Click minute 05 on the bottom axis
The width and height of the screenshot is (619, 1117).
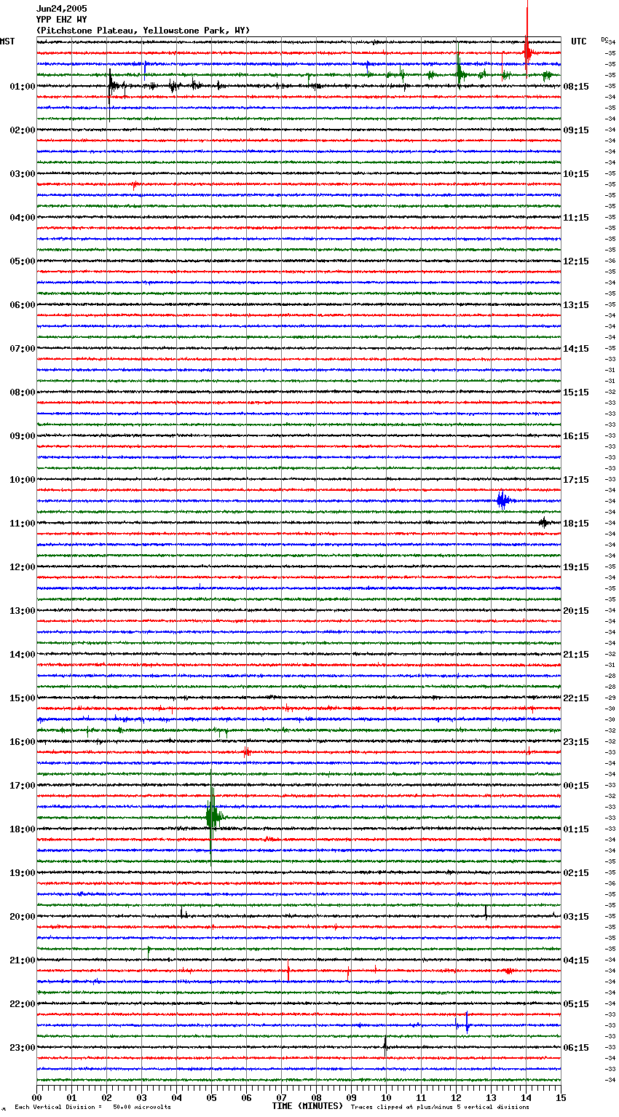(x=211, y=1097)
